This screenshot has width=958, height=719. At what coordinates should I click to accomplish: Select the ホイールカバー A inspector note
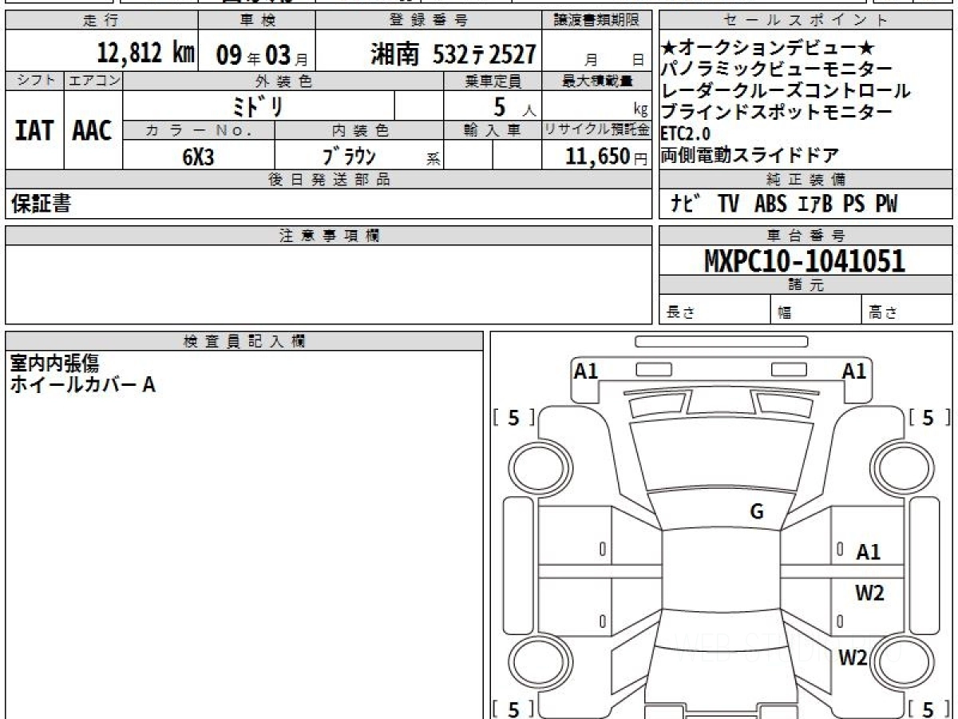point(82,385)
